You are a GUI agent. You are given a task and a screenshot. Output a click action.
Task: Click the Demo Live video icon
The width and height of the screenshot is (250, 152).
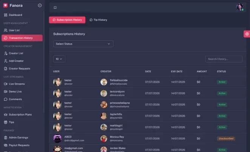[6, 92]
